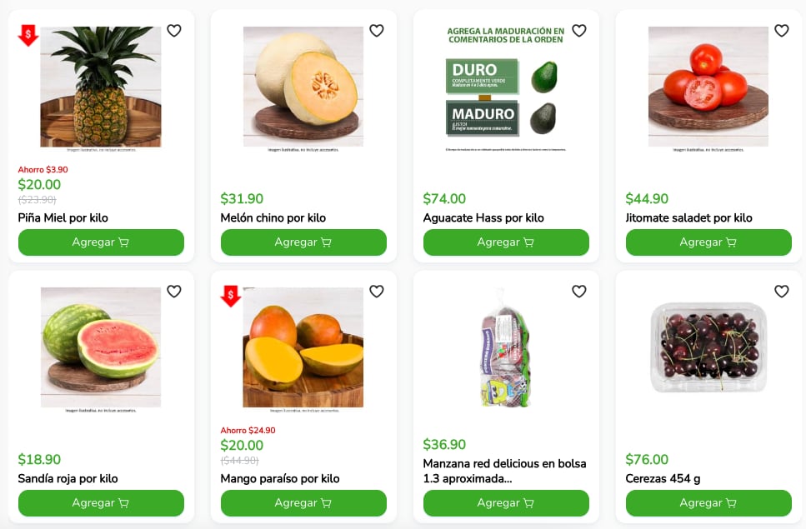Click the red discount badge on Piña Miel
Screen dimensions: 806x529
coord(28,35)
